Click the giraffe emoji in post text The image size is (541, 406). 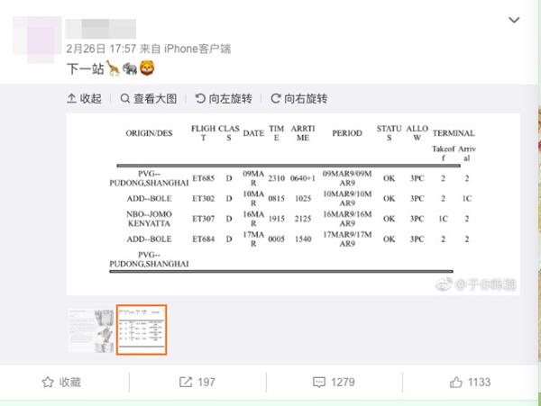coord(113,68)
